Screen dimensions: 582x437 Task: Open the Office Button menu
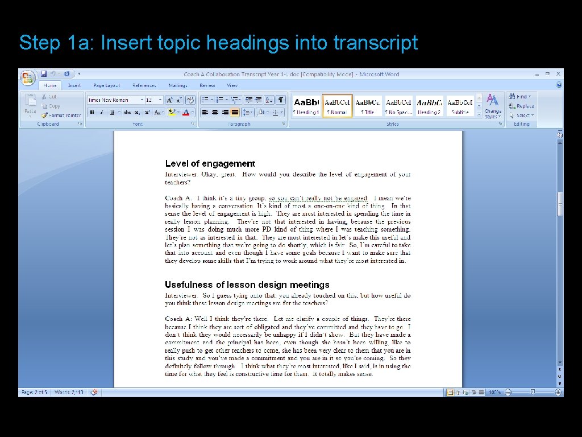(x=27, y=78)
